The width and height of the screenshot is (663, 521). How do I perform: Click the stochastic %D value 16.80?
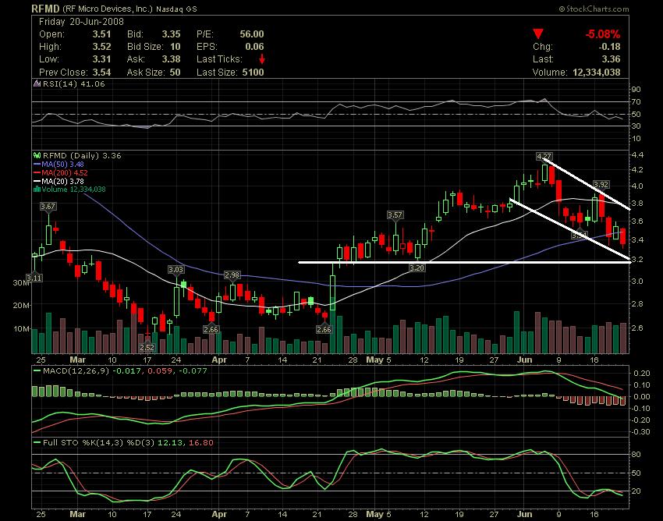click(200, 442)
